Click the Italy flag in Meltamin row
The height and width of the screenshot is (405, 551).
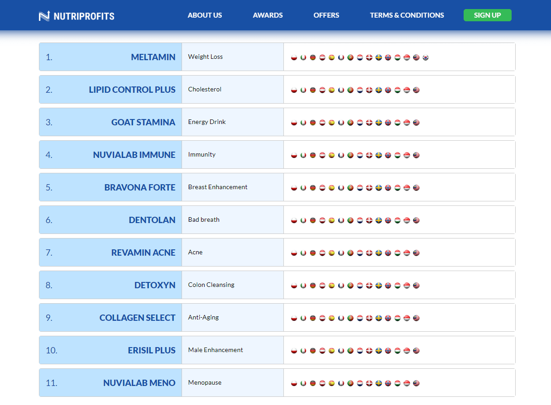pos(303,57)
